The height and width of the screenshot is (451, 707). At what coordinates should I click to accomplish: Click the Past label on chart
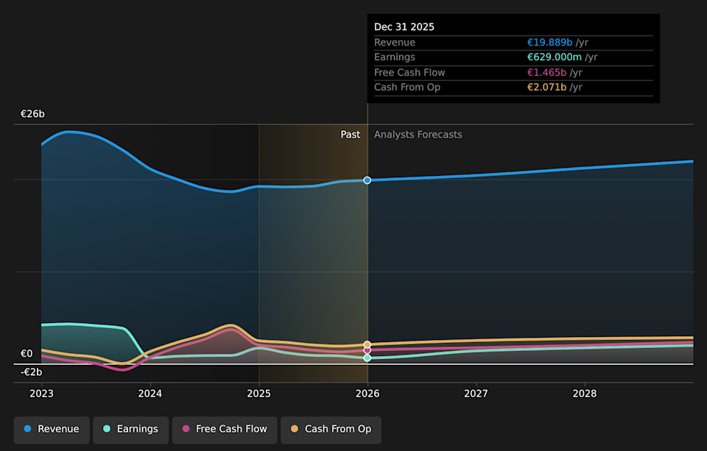[351, 135]
